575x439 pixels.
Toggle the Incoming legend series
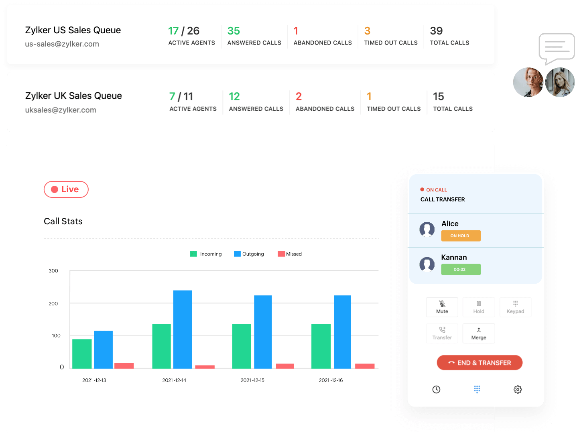point(206,254)
